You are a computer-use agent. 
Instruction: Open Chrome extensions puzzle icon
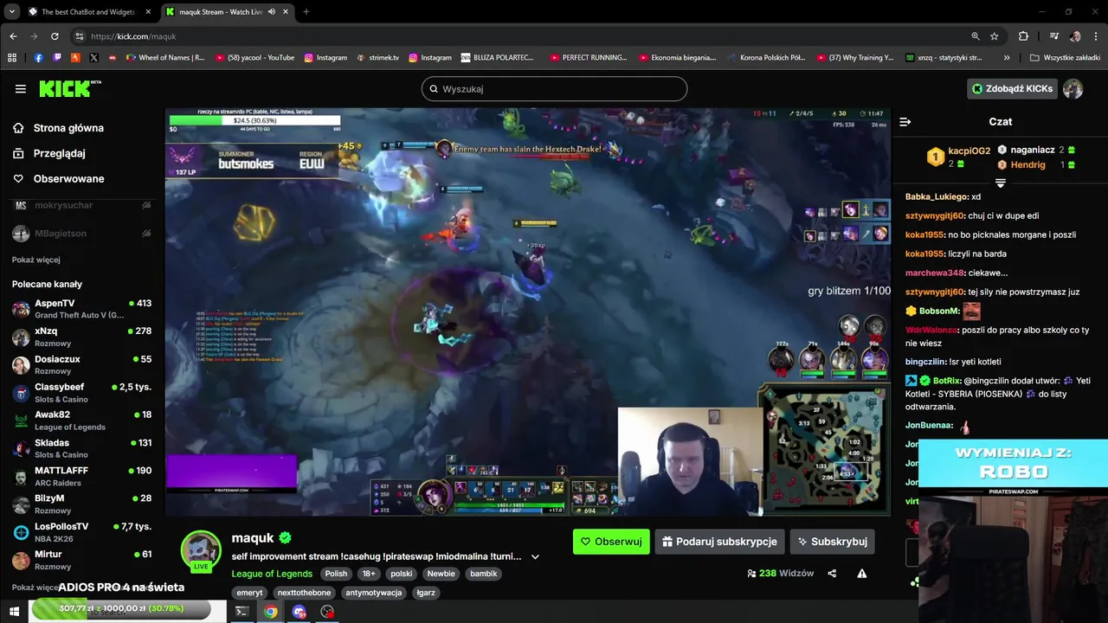pos(1023,36)
